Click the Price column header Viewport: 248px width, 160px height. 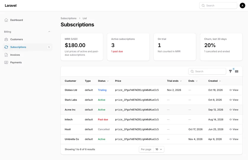coord(118,81)
